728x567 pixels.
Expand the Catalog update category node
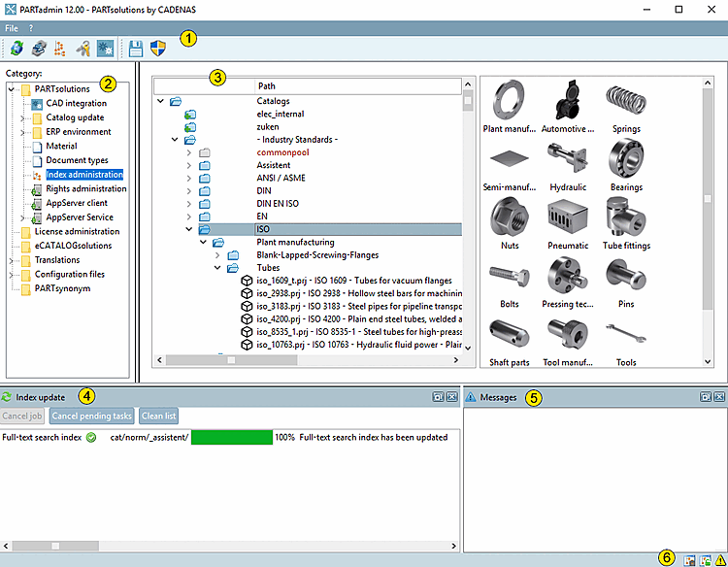(22, 117)
